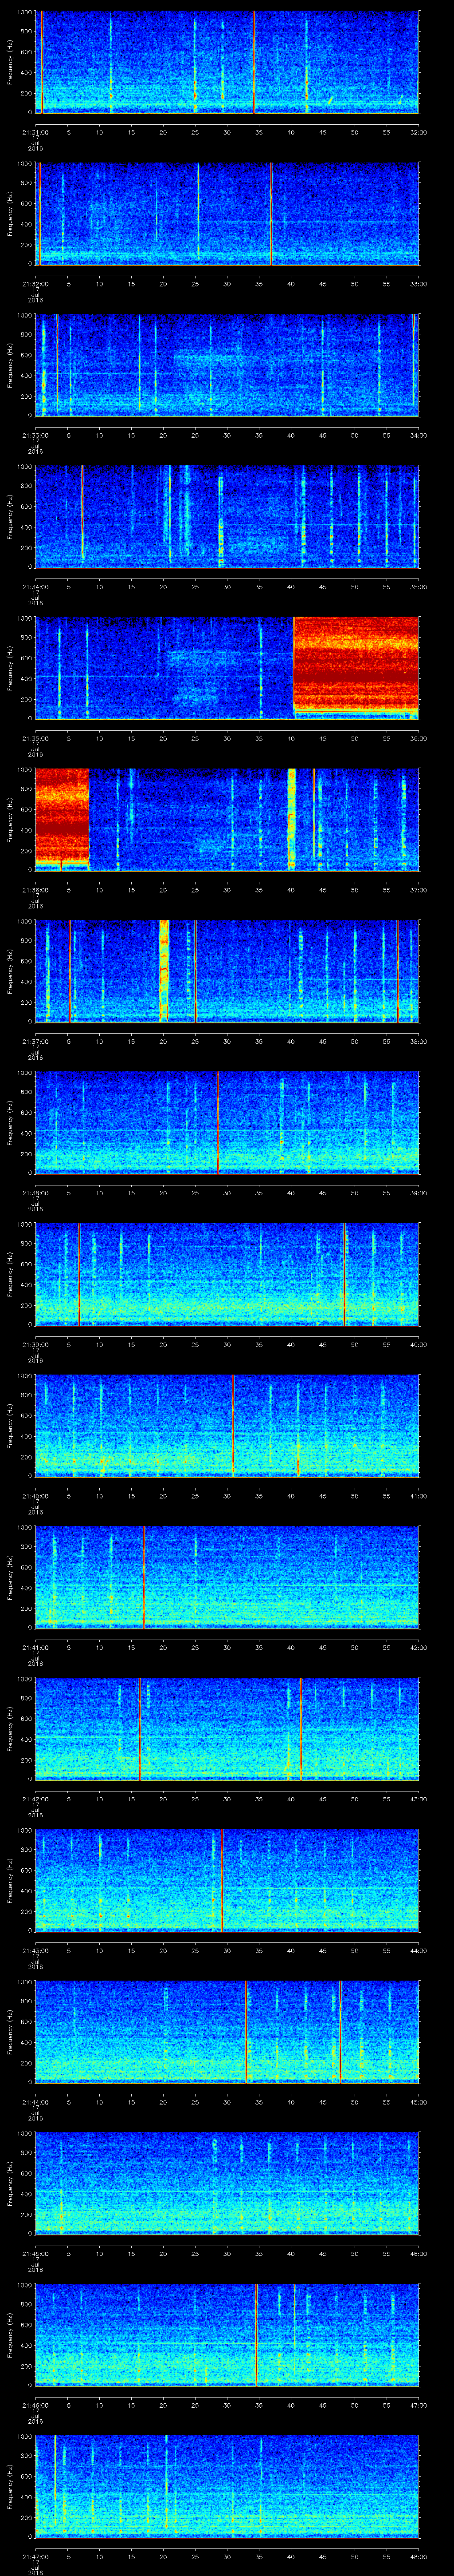Open the spectrogram starting at 21:32:00
Image resolution: width=454 pixels, height=2576 pixels.
[227, 214]
